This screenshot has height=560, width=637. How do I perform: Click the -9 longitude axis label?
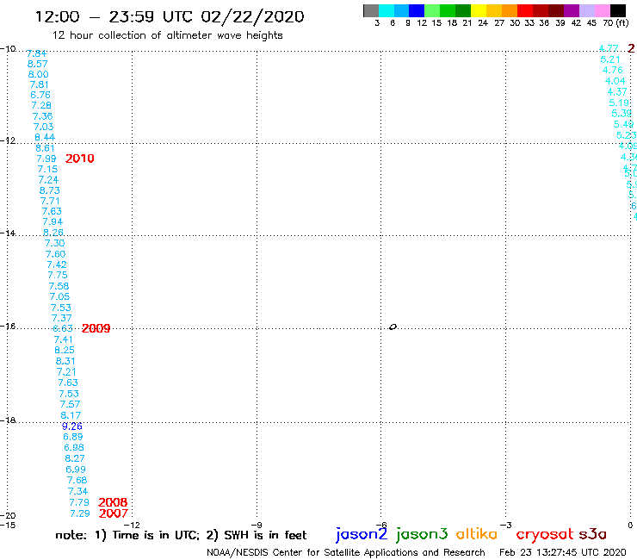click(x=257, y=525)
